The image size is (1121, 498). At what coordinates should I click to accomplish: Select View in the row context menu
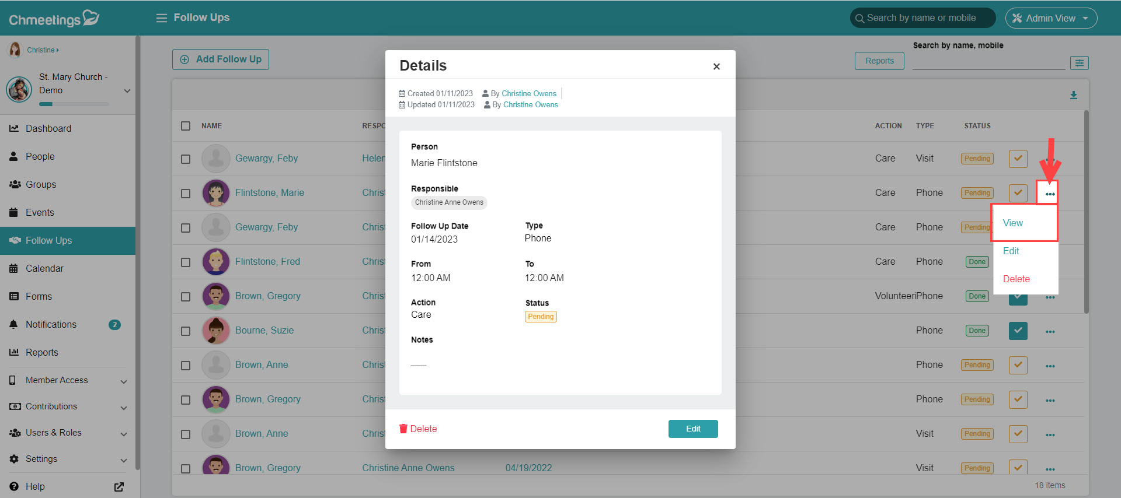(1013, 223)
